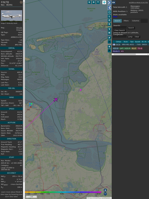Viewport: 149px width, 199px height.
Task: Click the collapse sidebar left-arrow button
Action: (109, 8)
